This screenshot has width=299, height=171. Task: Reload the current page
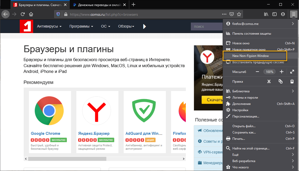[x=23, y=14]
